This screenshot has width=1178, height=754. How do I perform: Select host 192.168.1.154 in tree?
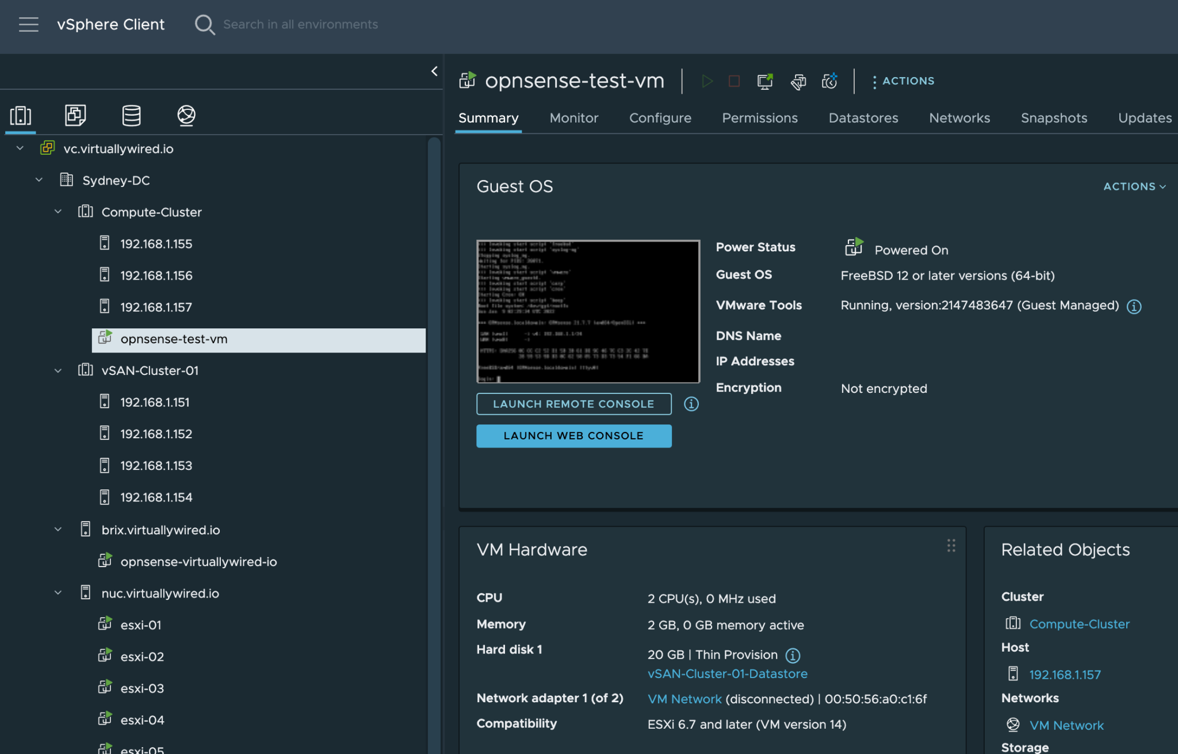pyautogui.click(x=156, y=497)
